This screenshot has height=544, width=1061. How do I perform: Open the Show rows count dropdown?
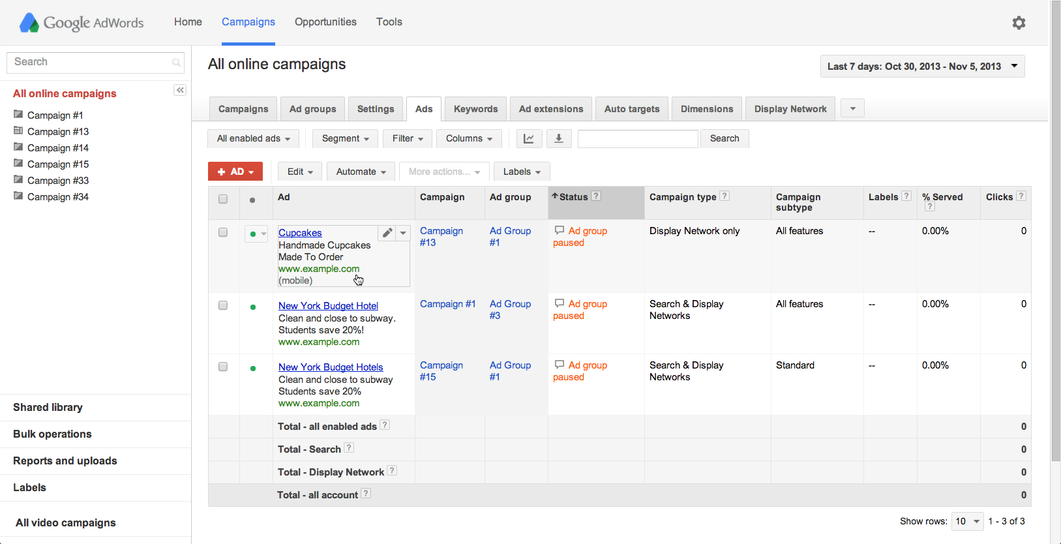pos(967,521)
